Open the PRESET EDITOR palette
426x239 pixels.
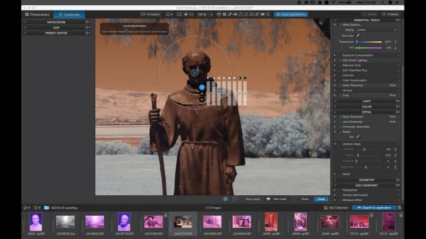click(56, 33)
